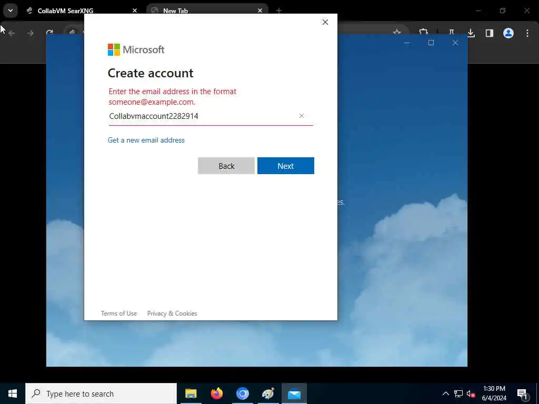Bookmark this page with the star icon

[x=397, y=33]
